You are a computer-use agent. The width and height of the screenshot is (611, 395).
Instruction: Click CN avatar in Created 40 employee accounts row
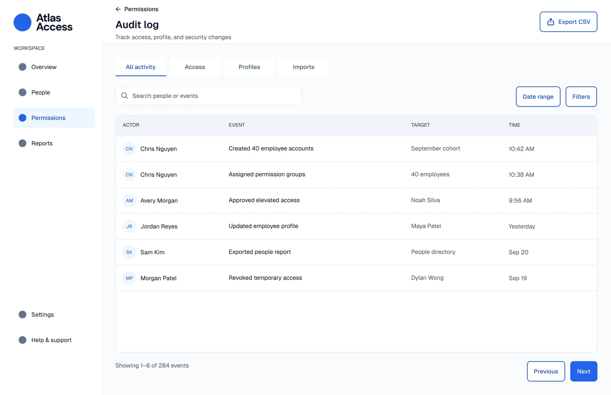tap(129, 149)
